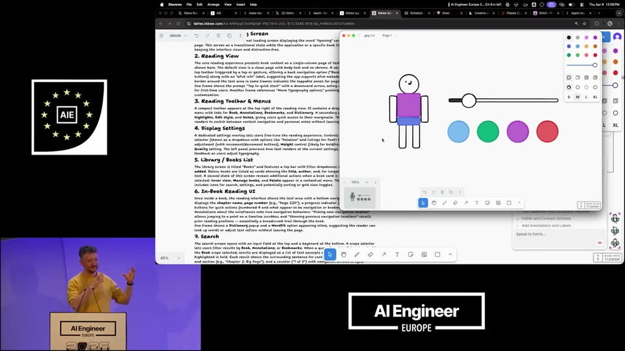Click the 45% zoom button in browser
Viewport: 625px width, 351px height.
pyautogui.click(x=165, y=258)
